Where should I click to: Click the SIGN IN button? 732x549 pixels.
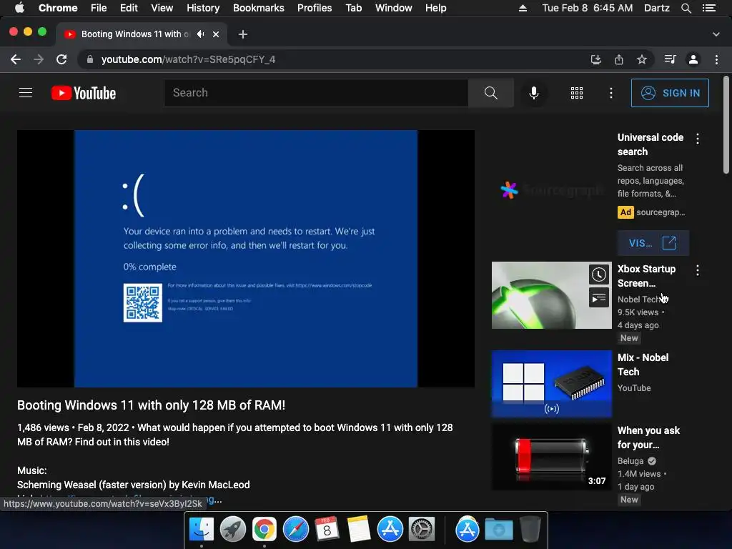[x=670, y=93]
